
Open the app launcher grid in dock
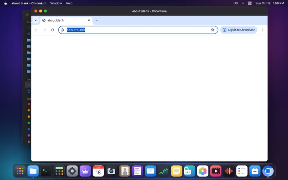(20, 171)
